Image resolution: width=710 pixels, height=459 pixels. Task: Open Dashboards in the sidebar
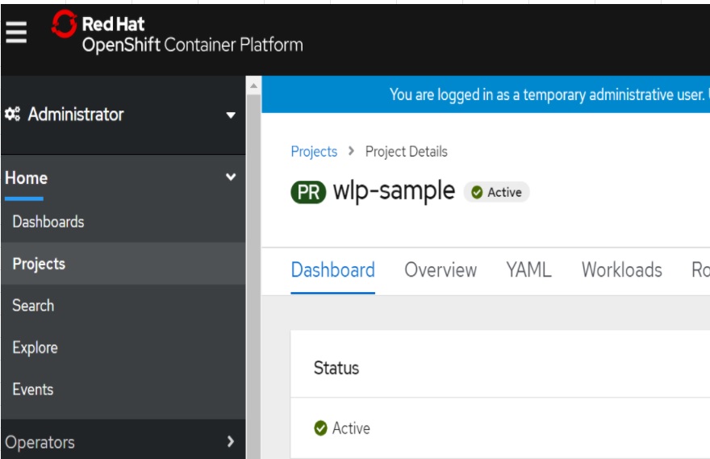point(48,222)
